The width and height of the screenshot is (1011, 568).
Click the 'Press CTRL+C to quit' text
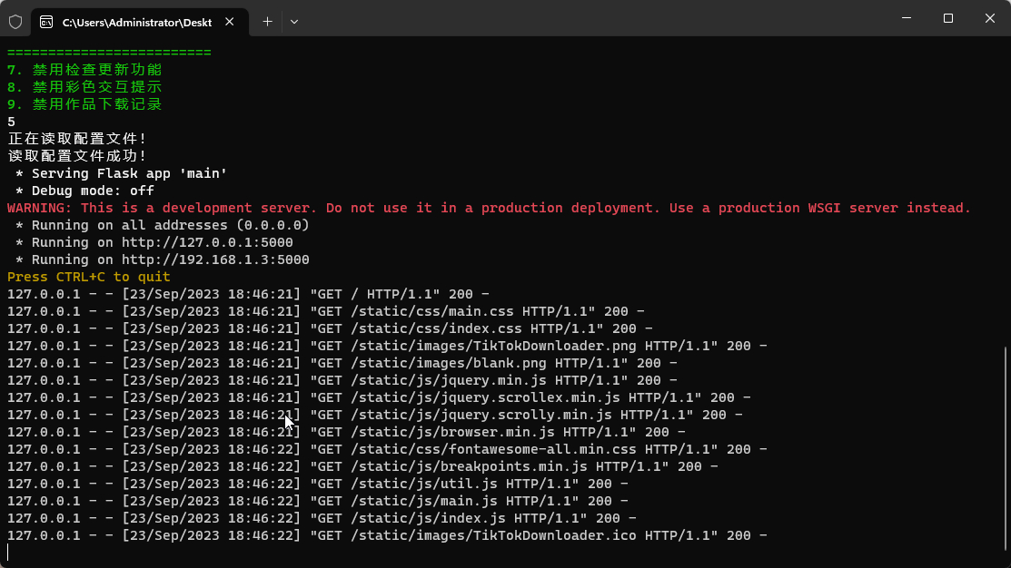(x=89, y=277)
